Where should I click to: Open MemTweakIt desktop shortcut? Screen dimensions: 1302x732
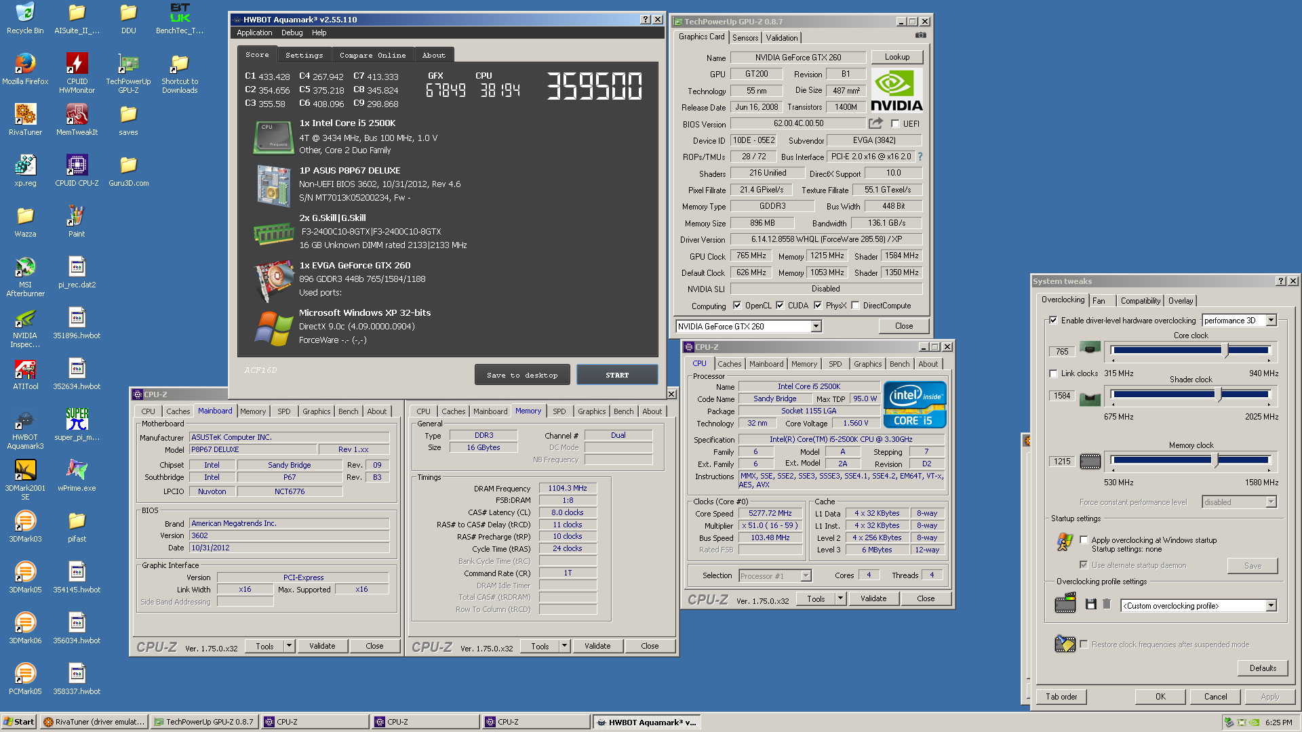click(77, 119)
